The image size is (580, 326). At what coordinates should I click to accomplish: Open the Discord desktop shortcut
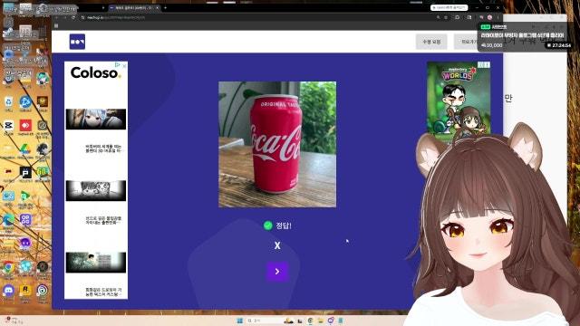(x=8, y=291)
